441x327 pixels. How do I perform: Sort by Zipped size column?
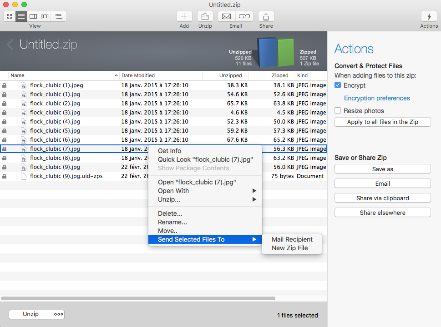coord(272,75)
